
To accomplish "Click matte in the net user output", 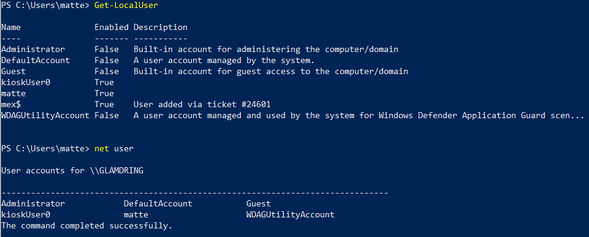I will (136, 215).
